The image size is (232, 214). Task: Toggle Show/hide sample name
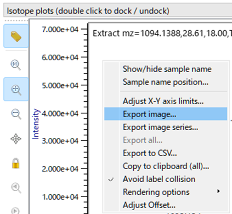[x=166, y=69]
